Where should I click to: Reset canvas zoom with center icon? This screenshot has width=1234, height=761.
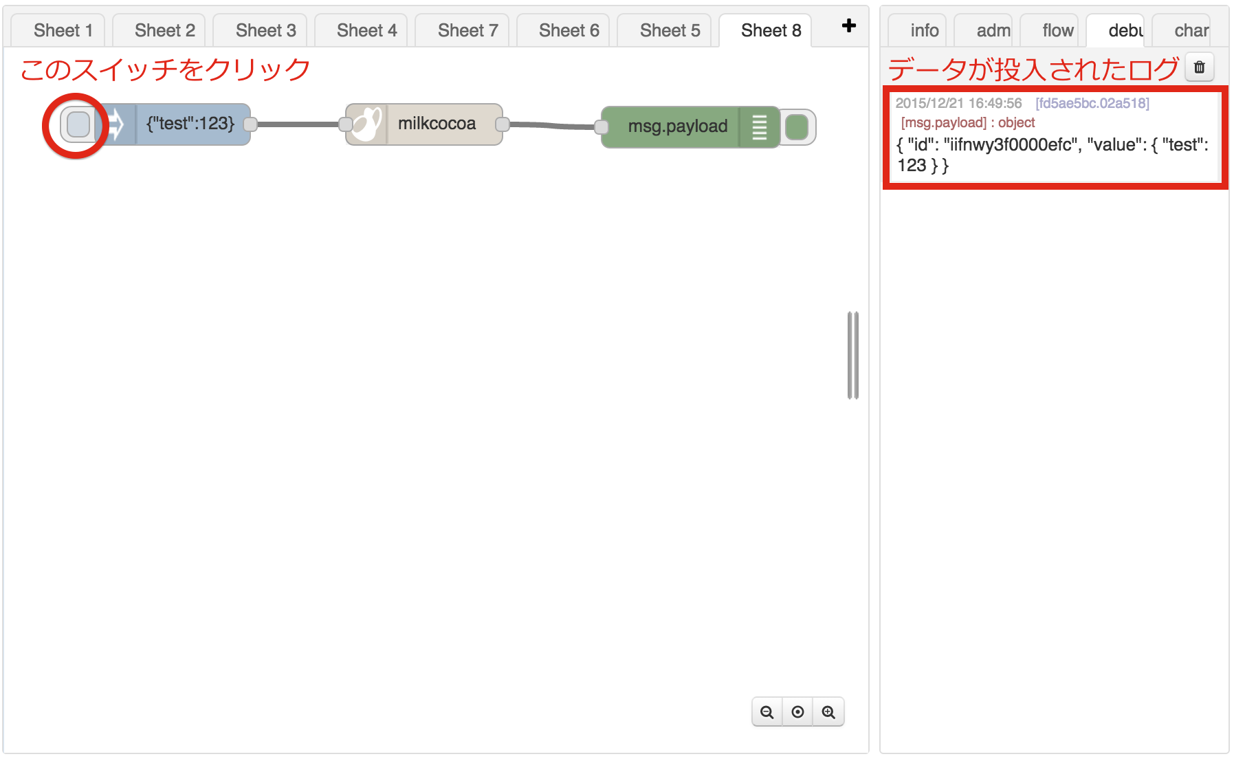[797, 712]
